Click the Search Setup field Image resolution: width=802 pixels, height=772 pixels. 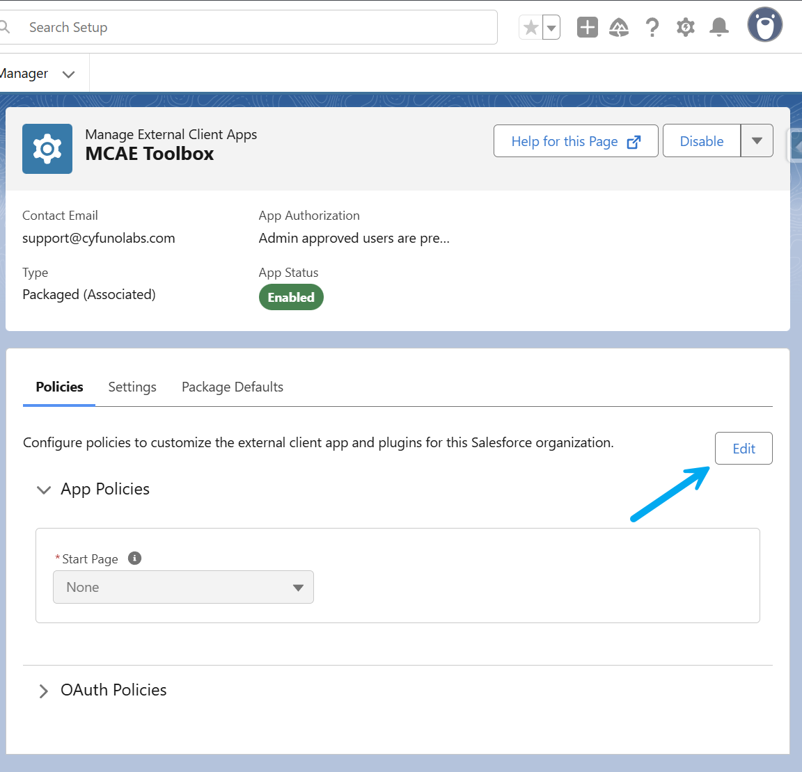pos(249,27)
